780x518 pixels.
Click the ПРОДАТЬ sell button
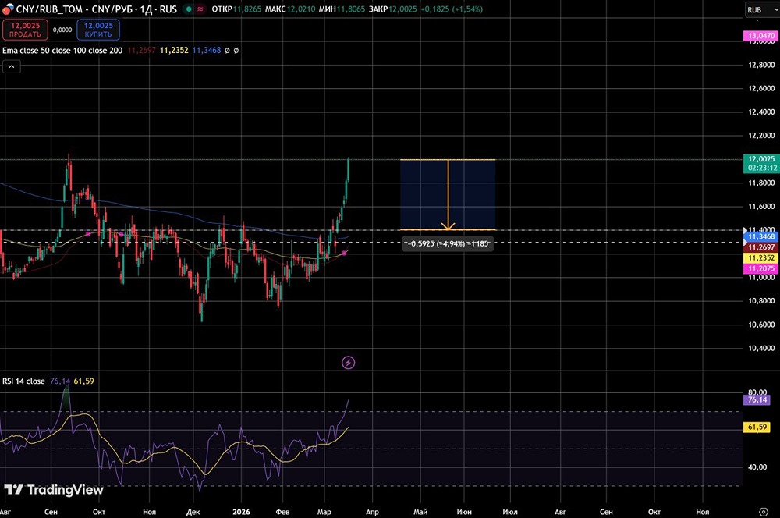point(25,30)
